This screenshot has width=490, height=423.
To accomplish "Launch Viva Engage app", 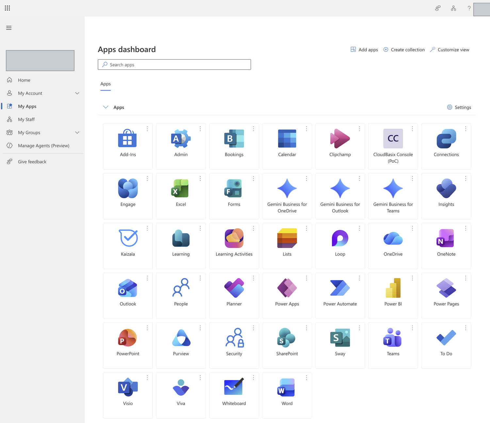I will tap(128, 196).
